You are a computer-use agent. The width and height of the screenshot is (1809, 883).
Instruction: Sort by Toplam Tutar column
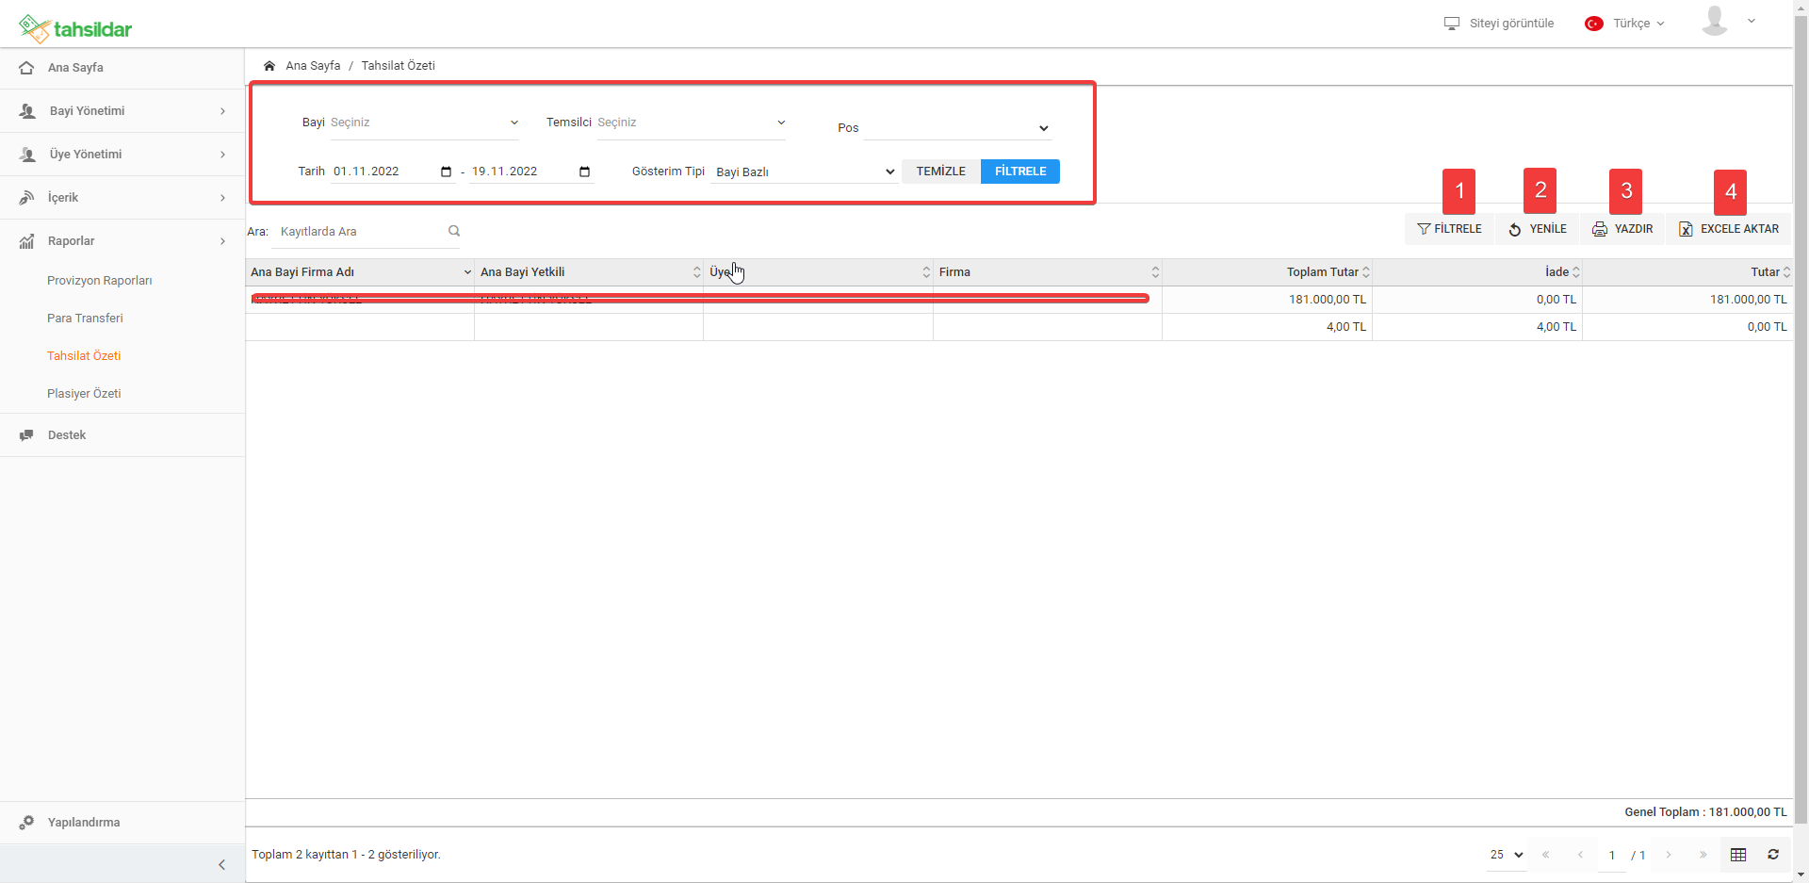(x=1267, y=272)
